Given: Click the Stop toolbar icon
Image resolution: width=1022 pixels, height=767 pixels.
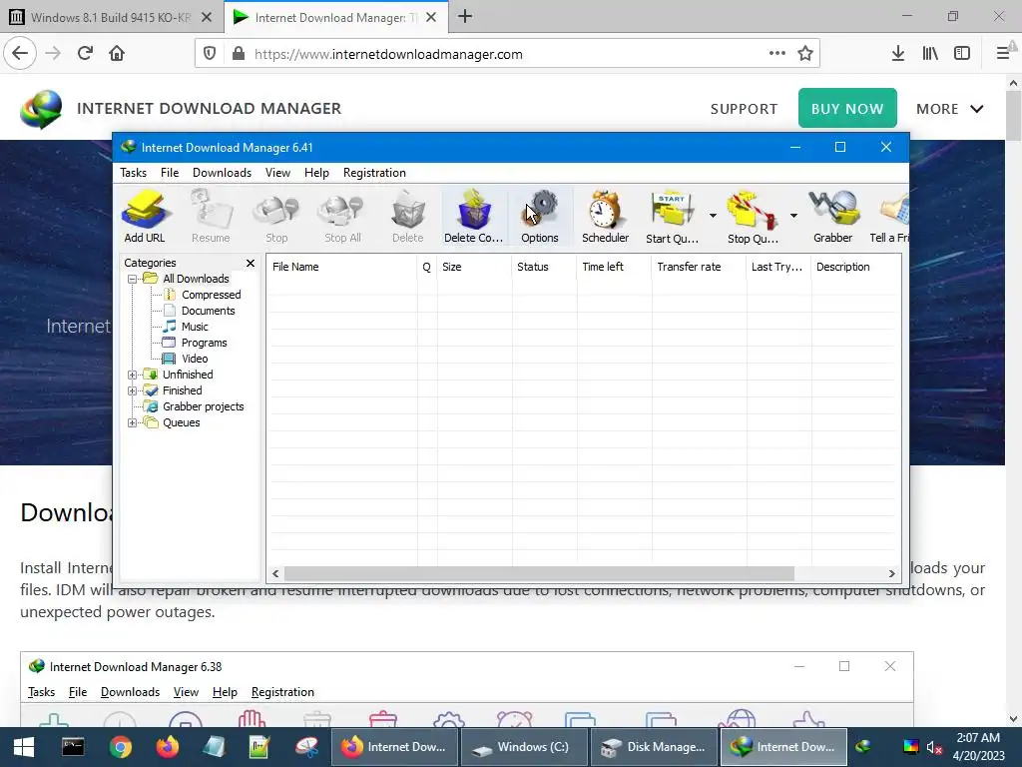Looking at the screenshot, I should tap(276, 217).
